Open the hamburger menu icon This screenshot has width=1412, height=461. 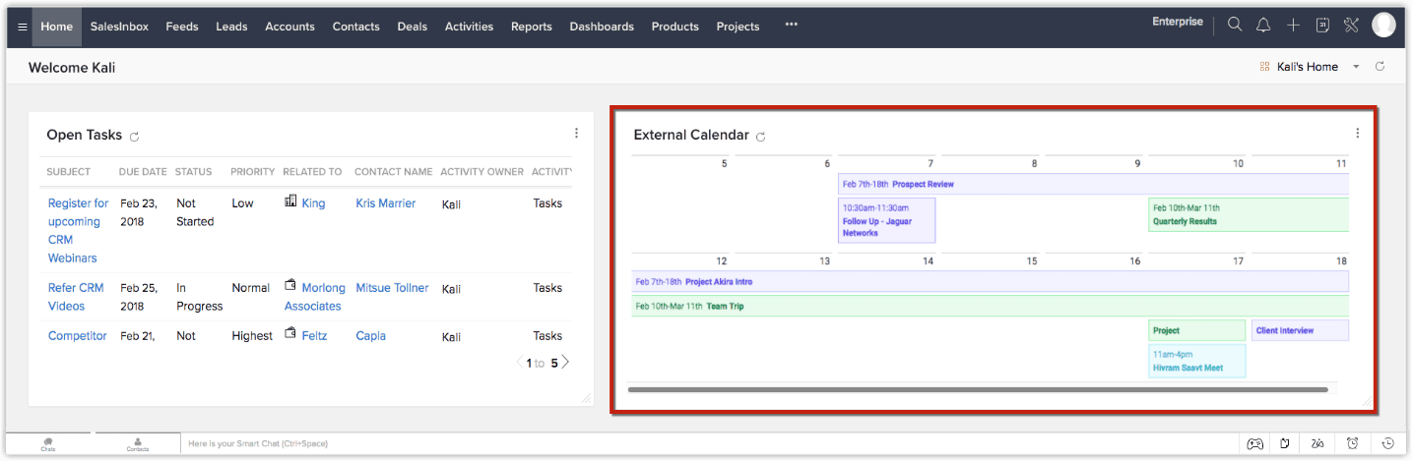click(x=22, y=27)
